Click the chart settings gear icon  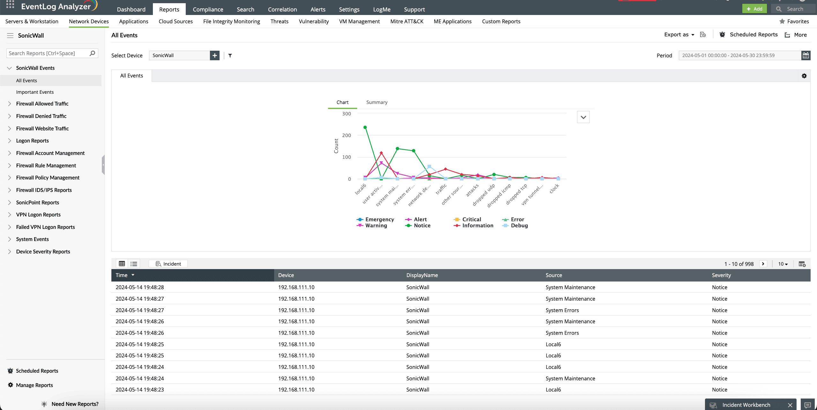point(804,76)
